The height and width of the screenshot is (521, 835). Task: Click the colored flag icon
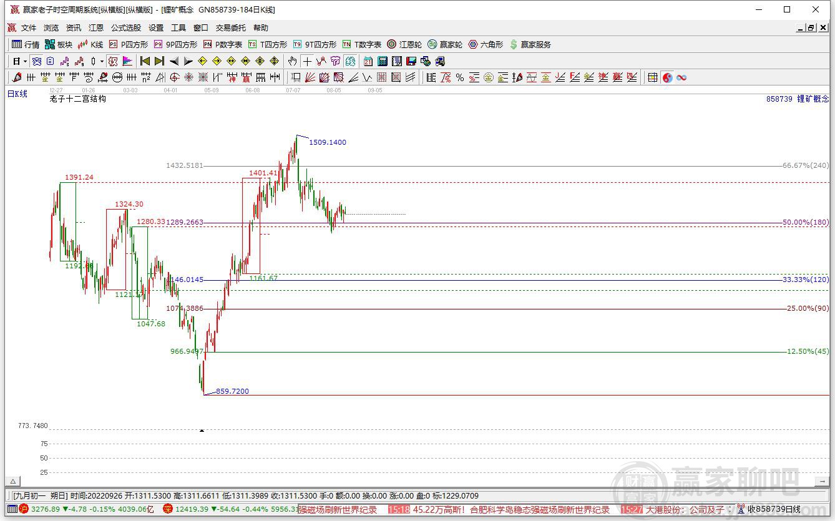click(x=127, y=61)
